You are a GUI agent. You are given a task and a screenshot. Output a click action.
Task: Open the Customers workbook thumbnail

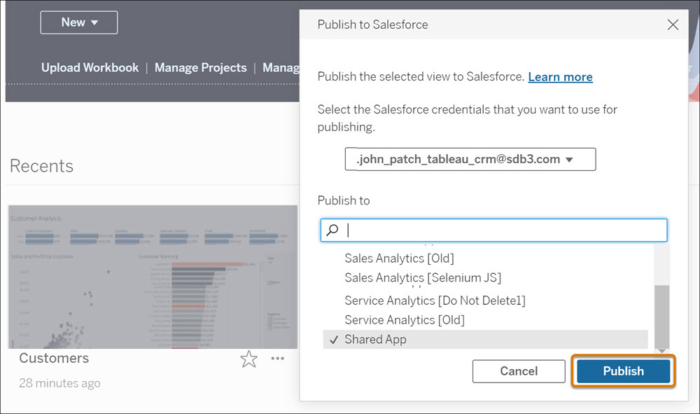click(153, 277)
